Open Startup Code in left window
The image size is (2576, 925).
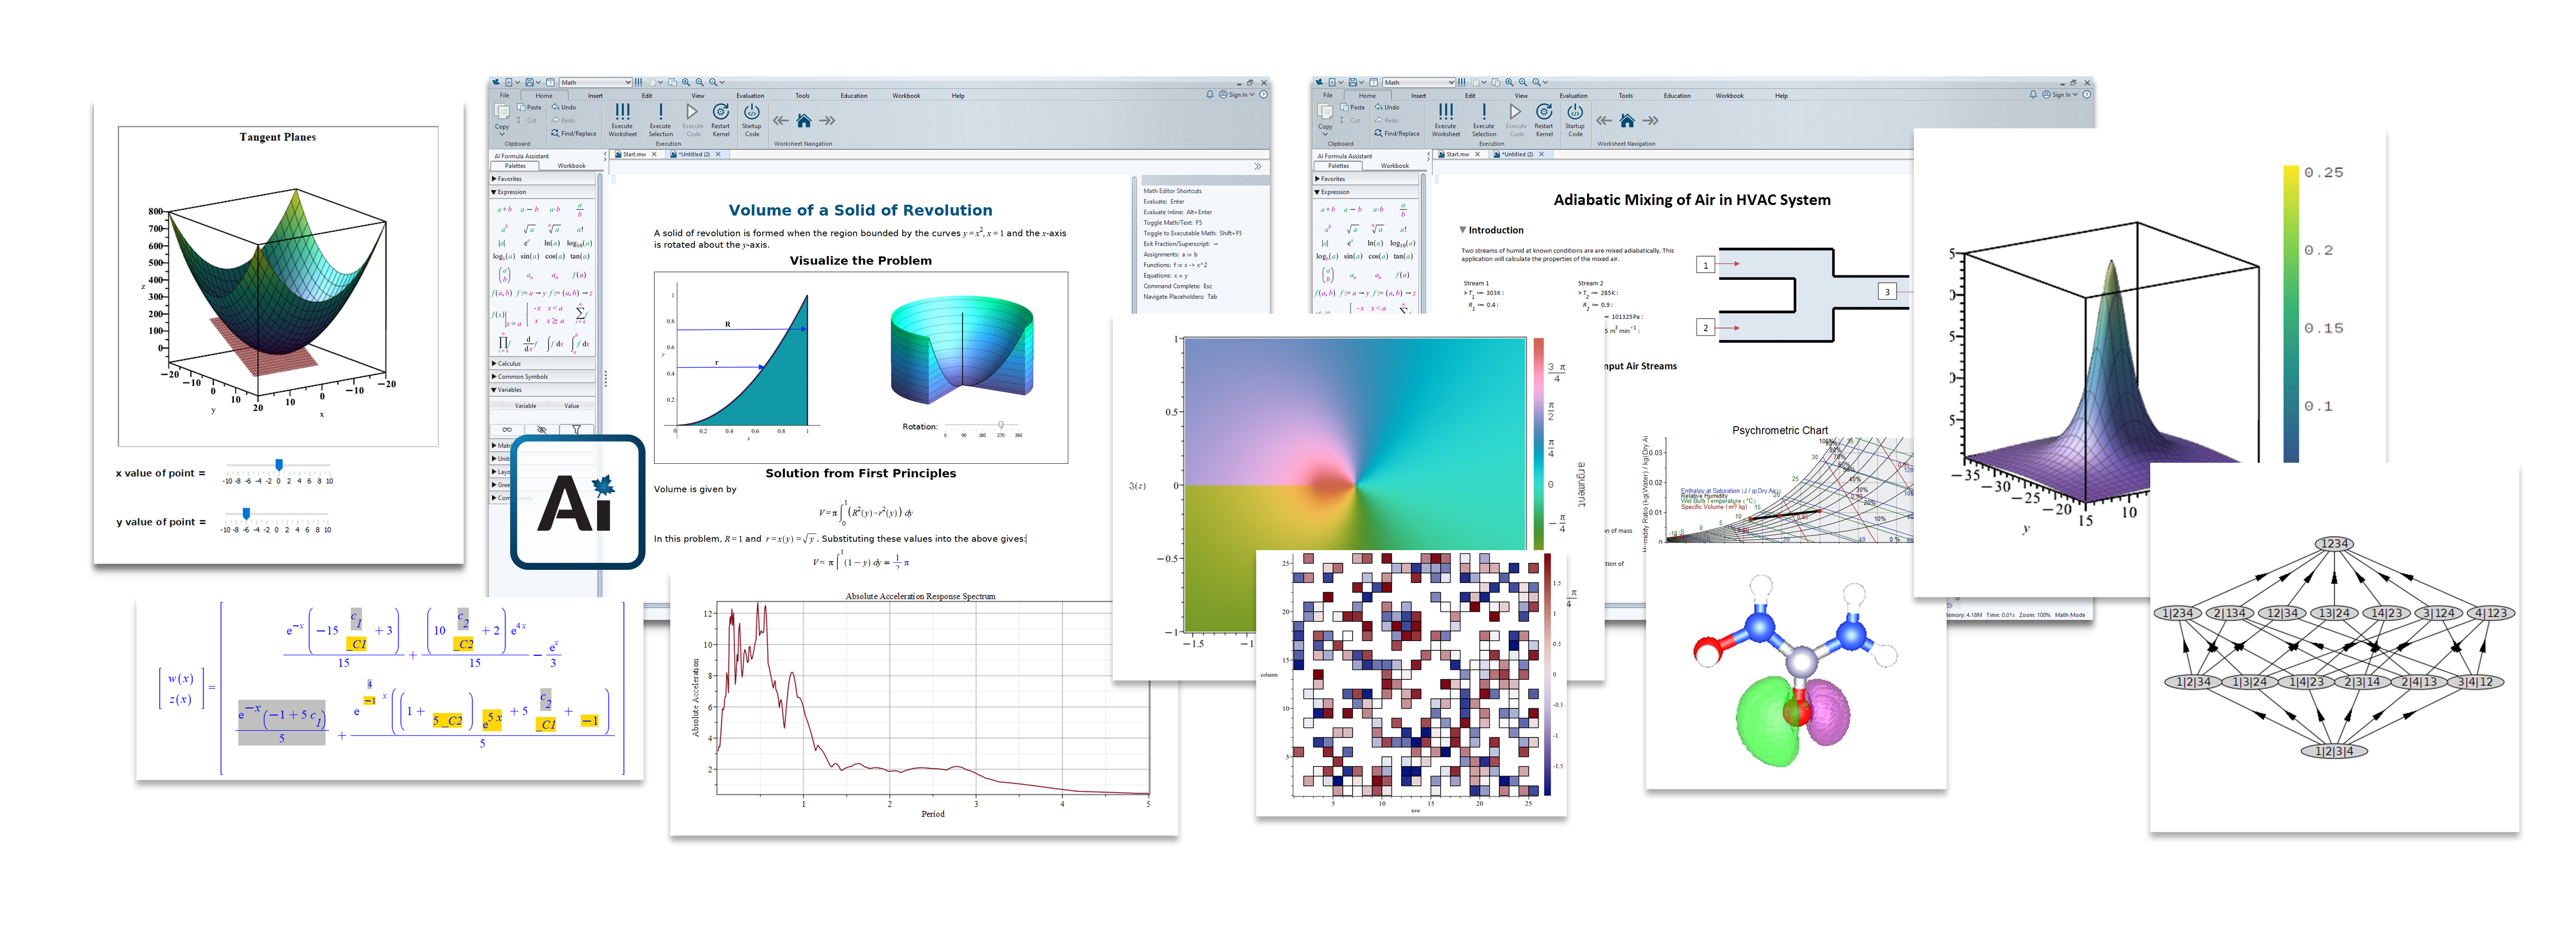click(x=751, y=112)
